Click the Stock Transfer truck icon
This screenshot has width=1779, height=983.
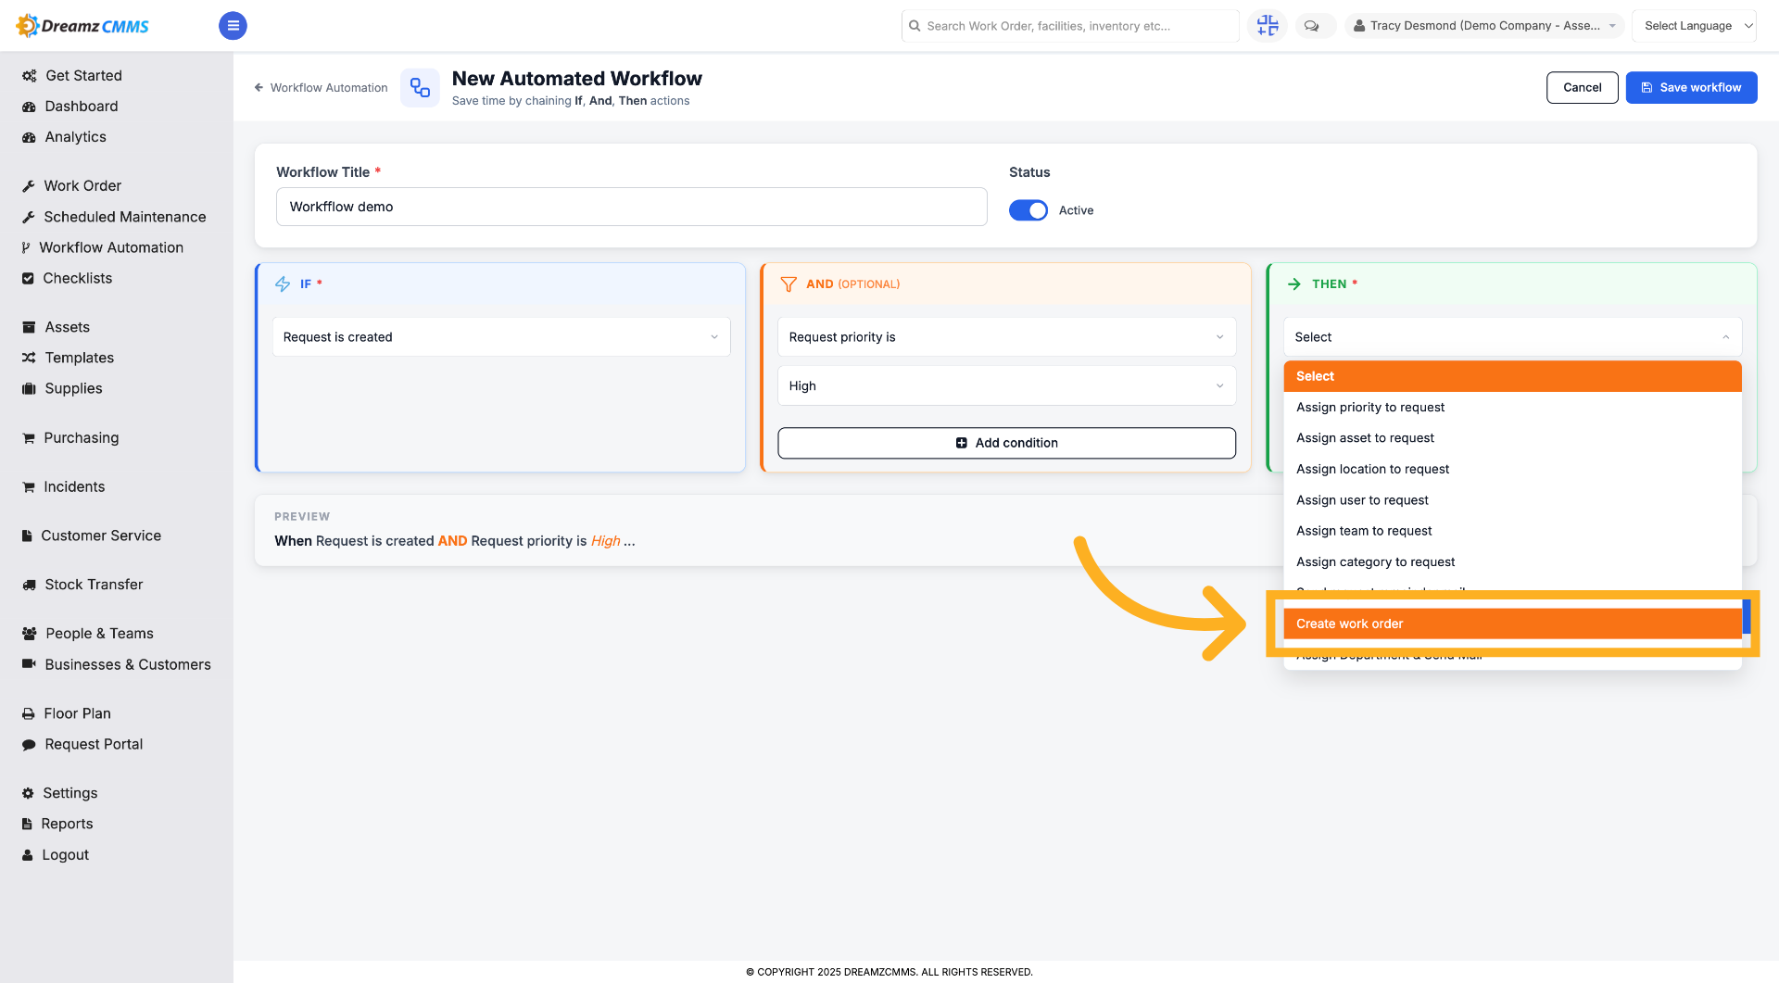click(x=29, y=585)
